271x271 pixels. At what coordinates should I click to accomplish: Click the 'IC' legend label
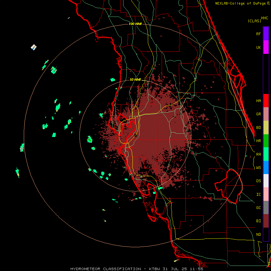[x=259, y=195]
